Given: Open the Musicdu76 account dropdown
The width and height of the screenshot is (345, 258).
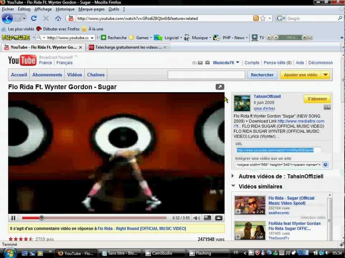Looking at the screenshot, I should 238,63.
